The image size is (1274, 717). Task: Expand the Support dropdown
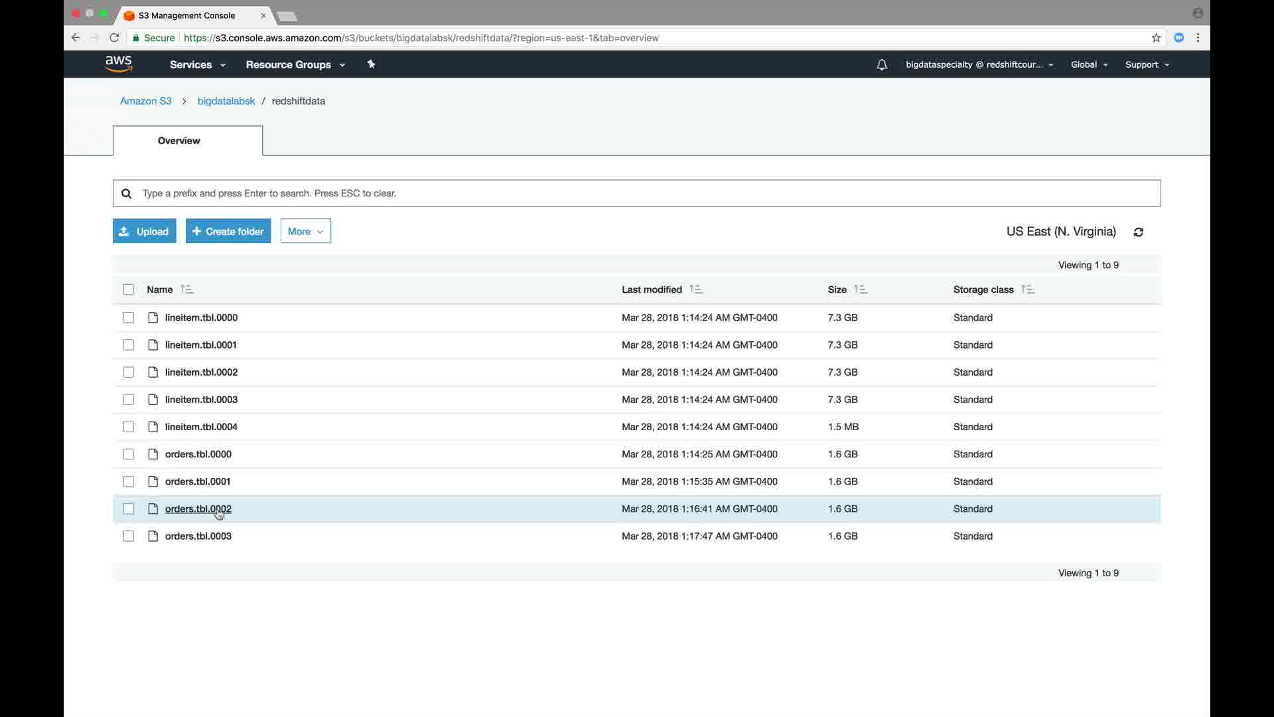pyautogui.click(x=1147, y=65)
